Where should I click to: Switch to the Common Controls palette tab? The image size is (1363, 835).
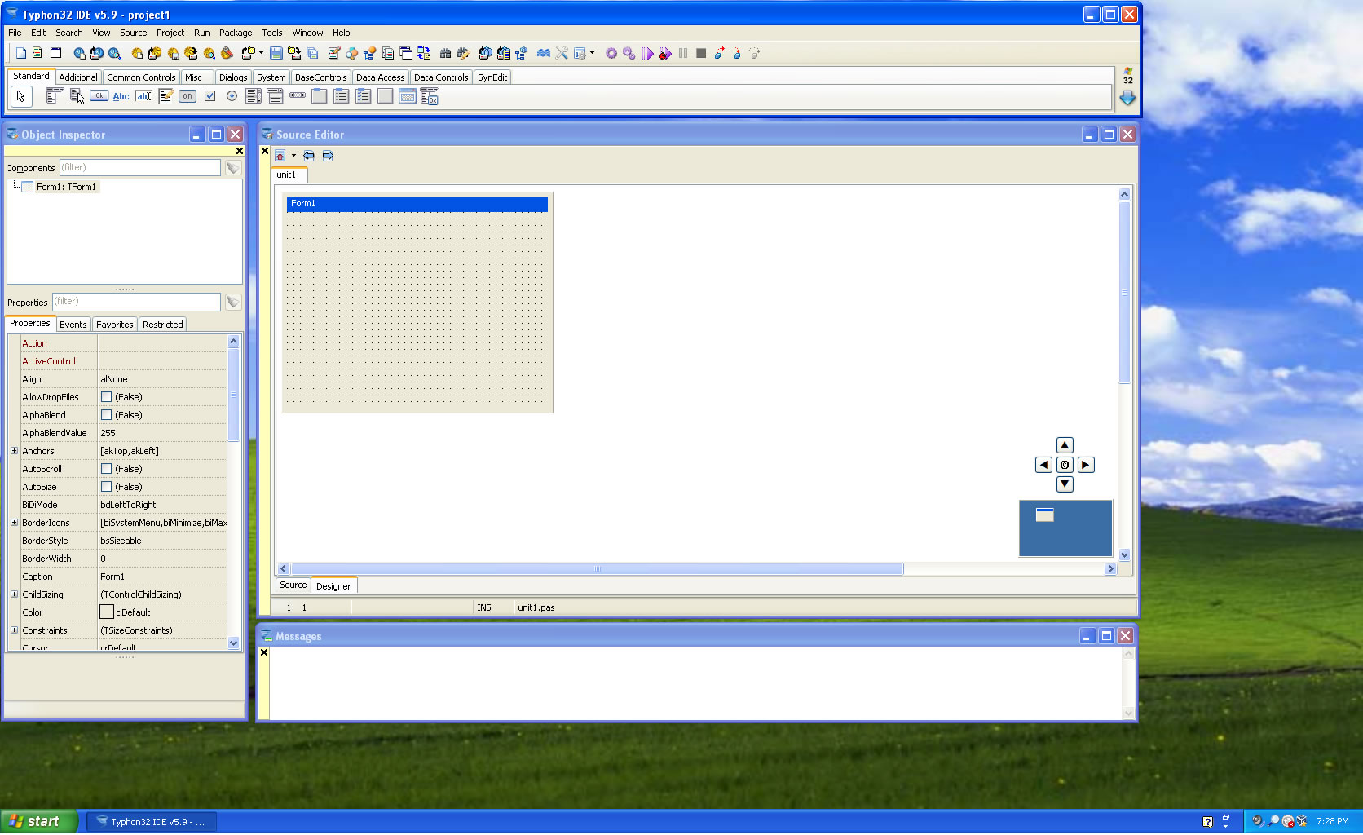(x=141, y=77)
